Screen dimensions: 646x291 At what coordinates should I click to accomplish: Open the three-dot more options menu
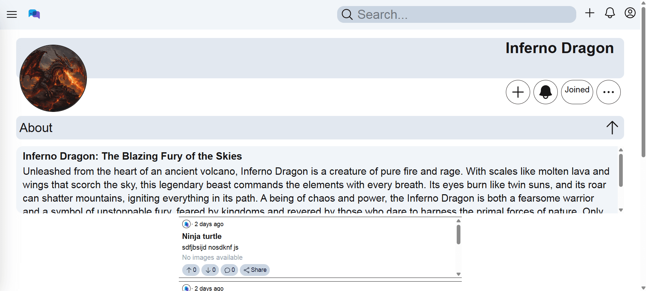pos(608,92)
